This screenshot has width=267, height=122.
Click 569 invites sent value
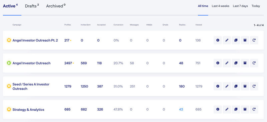click(84, 63)
